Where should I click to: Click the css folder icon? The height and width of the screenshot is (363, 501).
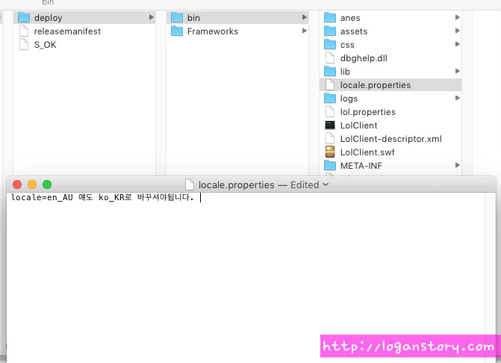click(x=330, y=44)
